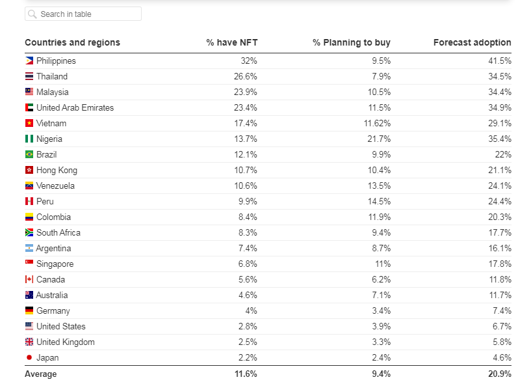Click the Japan flag icon
Image resolution: width=531 pixels, height=386 pixels.
point(29,357)
